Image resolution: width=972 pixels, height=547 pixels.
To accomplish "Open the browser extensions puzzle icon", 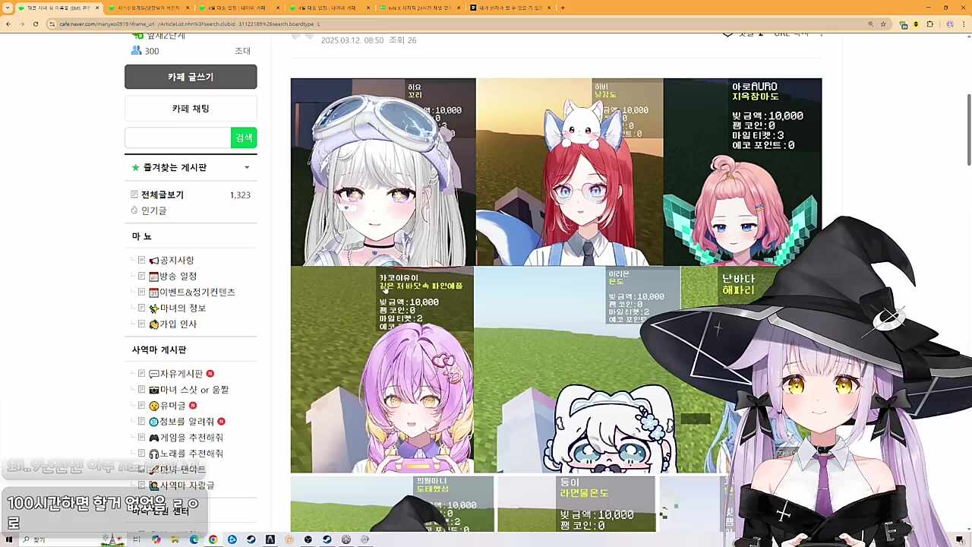I will point(929,24).
